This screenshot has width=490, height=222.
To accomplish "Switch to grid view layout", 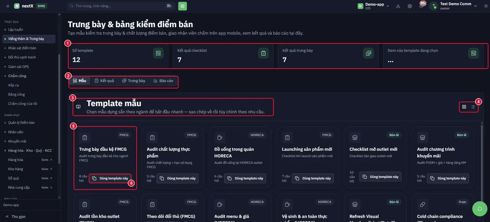I will tap(464, 107).
